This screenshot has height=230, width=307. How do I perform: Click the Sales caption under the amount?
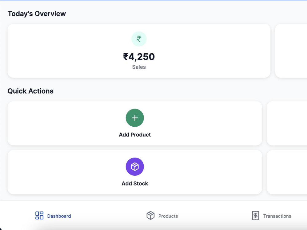tap(139, 67)
